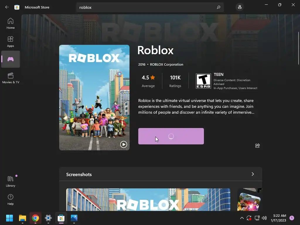Click the ESRB Teen rating badge
This screenshot has height=225, width=300.
coord(203,81)
